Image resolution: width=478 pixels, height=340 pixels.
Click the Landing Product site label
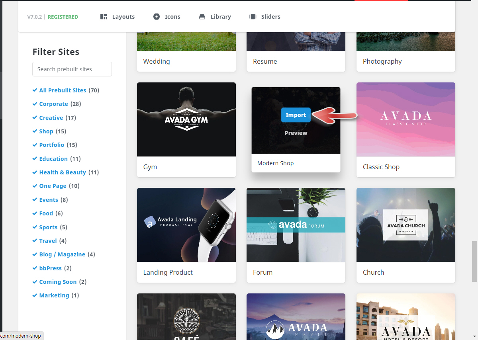168,272
